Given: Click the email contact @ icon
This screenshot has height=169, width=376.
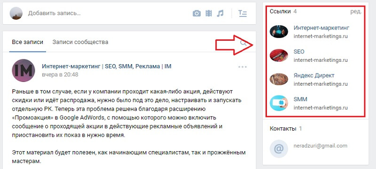Looking at the screenshot, I should 279,149.
